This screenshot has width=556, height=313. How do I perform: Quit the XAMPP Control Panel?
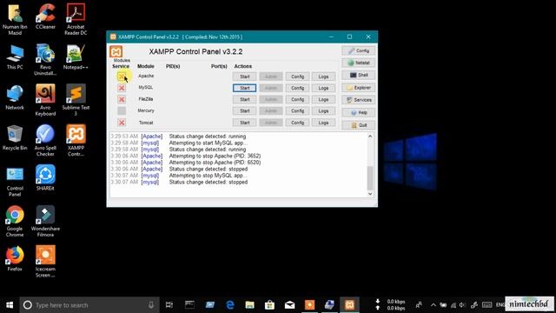tap(359, 125)
